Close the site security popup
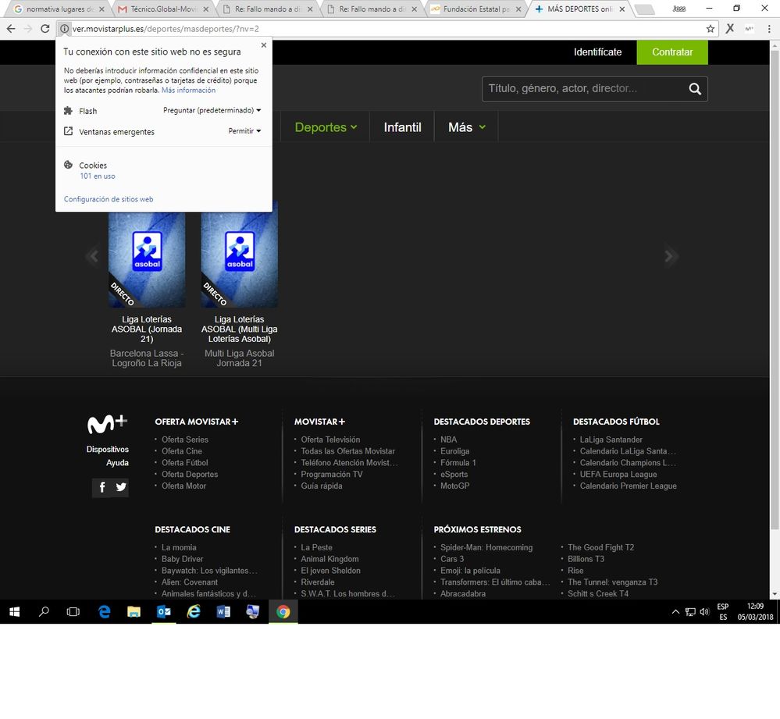Image resolution: width=780 pixels, height=719 pixels. [x=263, y=45]
